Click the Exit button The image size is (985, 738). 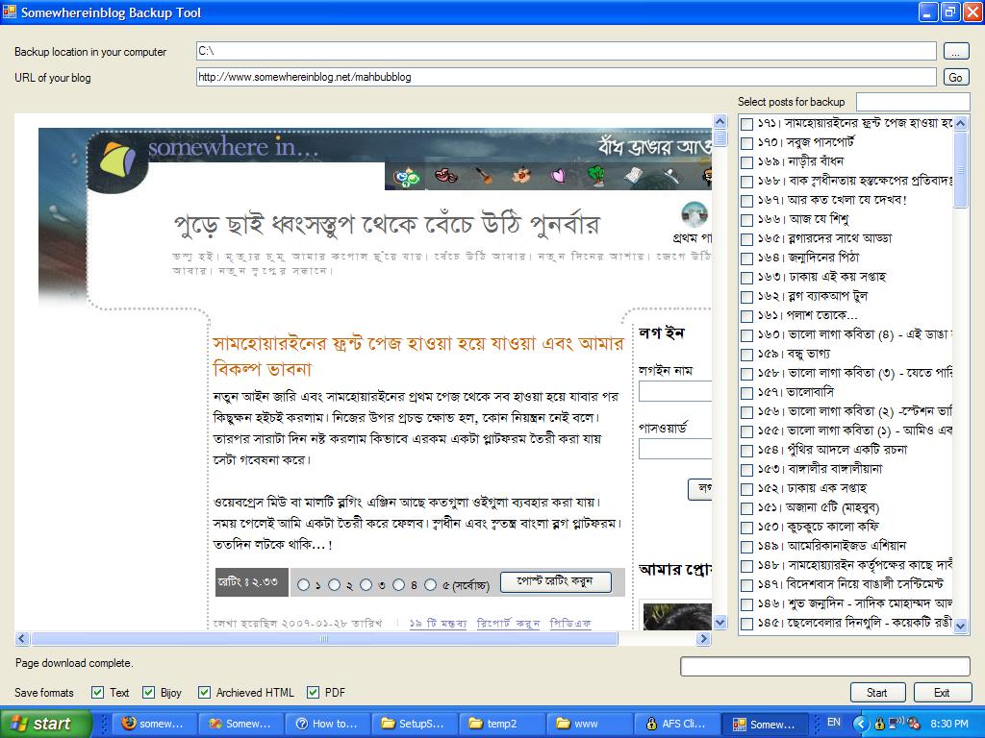pyautogui.click(x=941, y=692)
